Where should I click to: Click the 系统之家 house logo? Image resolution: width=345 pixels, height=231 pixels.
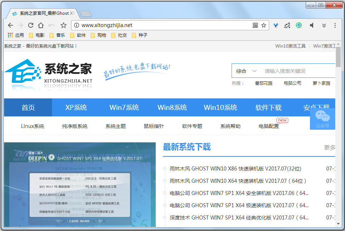pyautogui.click(x=48, y=74)
